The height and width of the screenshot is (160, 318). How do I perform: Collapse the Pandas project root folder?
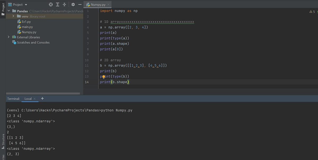coord(9,11)
